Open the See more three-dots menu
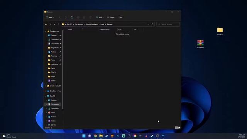Viewport: 247px width, 139px height. point(121,17)
